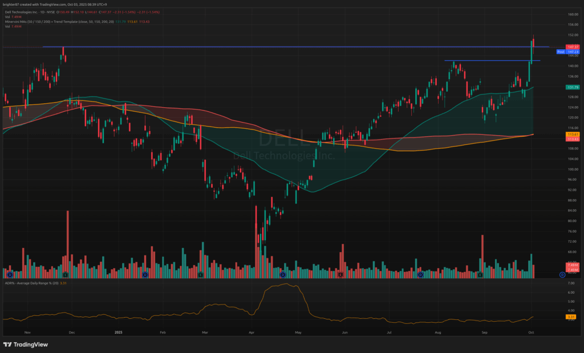Viewport: 584px width, 353px height.
Task: Click the TradingView logo in bottom corner
Action: [25, 344]
